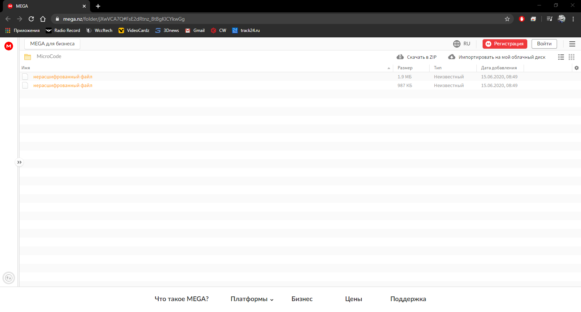The image size is (581, 312).
Task: Change language via the RU globe
Action: tap(462, 44)
